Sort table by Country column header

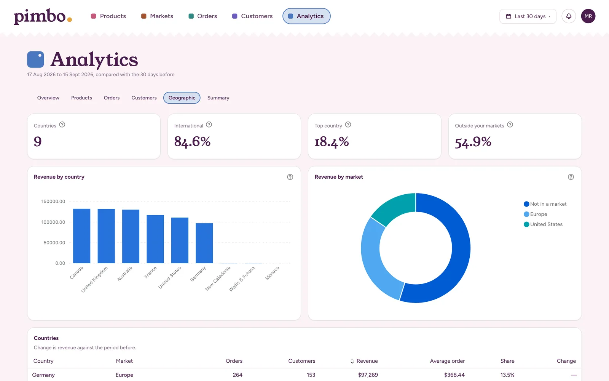click(43, 361)
